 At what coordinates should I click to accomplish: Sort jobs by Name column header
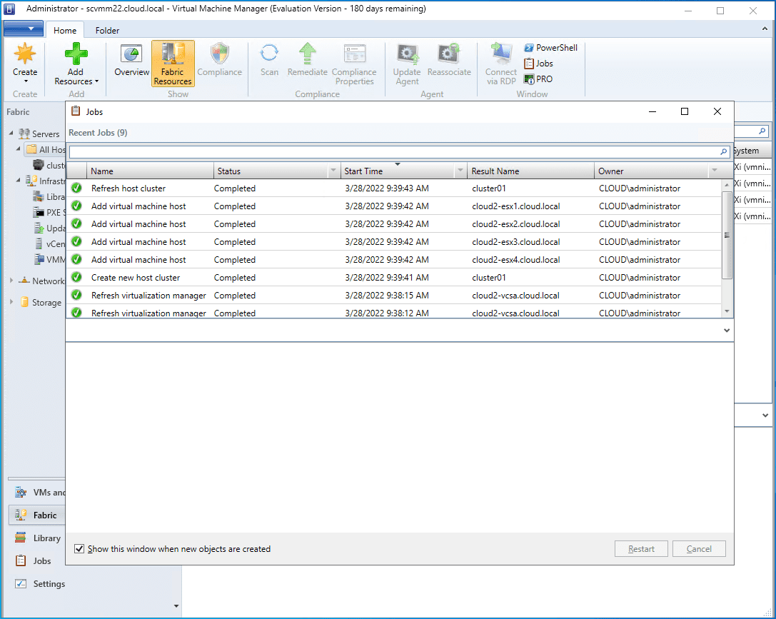click(151, 171)
